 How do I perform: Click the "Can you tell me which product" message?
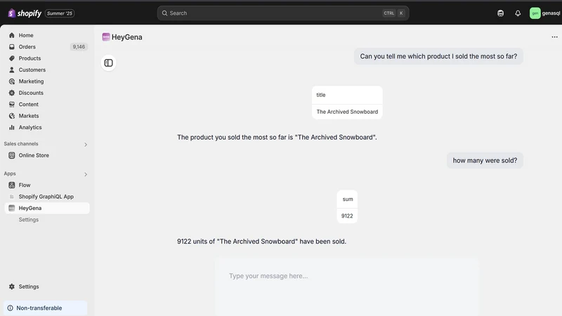[438, 56]
